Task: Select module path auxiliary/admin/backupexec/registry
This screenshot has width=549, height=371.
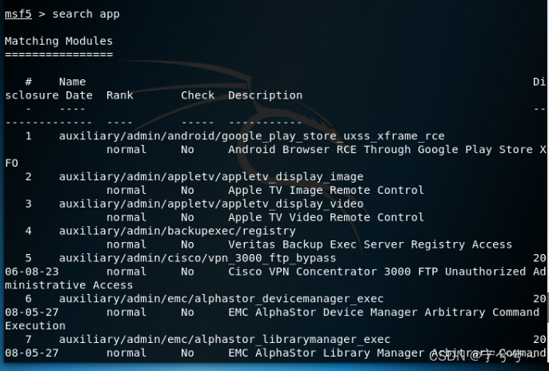Action: point(177,231)
